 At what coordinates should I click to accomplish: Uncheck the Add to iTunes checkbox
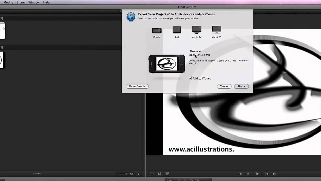pyautogui.click(x=190, y=78)
